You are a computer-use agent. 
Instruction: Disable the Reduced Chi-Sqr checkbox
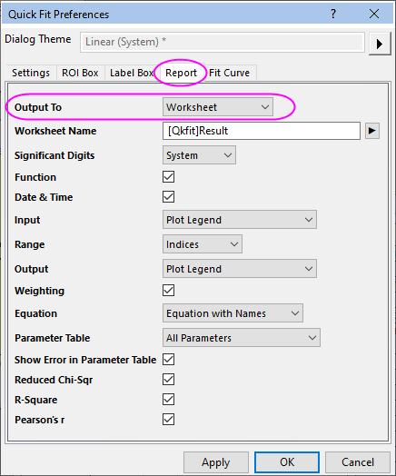tap(168, 380)
